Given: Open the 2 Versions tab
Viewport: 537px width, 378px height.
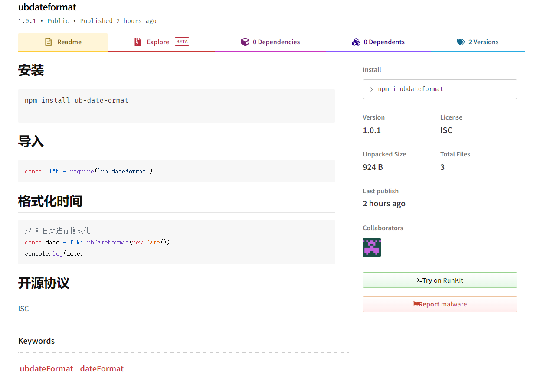Looking at the screenshot, I should pyautogui.click(x=478, y=42).
